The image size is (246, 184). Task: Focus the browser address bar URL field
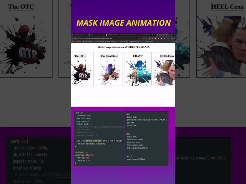[109, 38]
